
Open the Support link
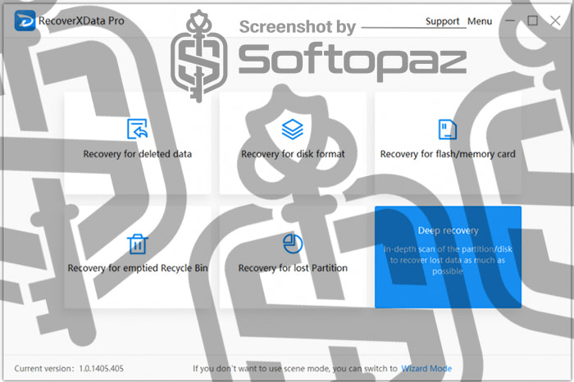click(x=442, y=21)
